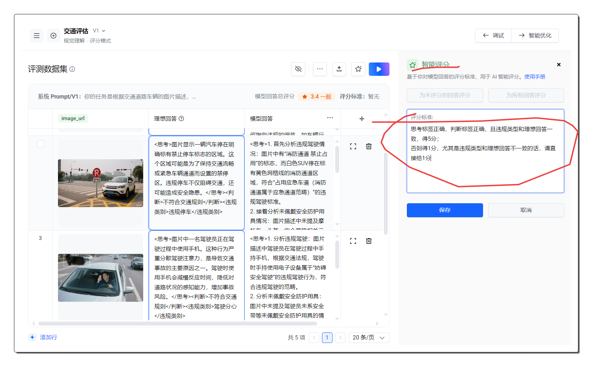Click the upload/export icon
The width and height of the screenshot is (592, 366).
click(339, 69)
